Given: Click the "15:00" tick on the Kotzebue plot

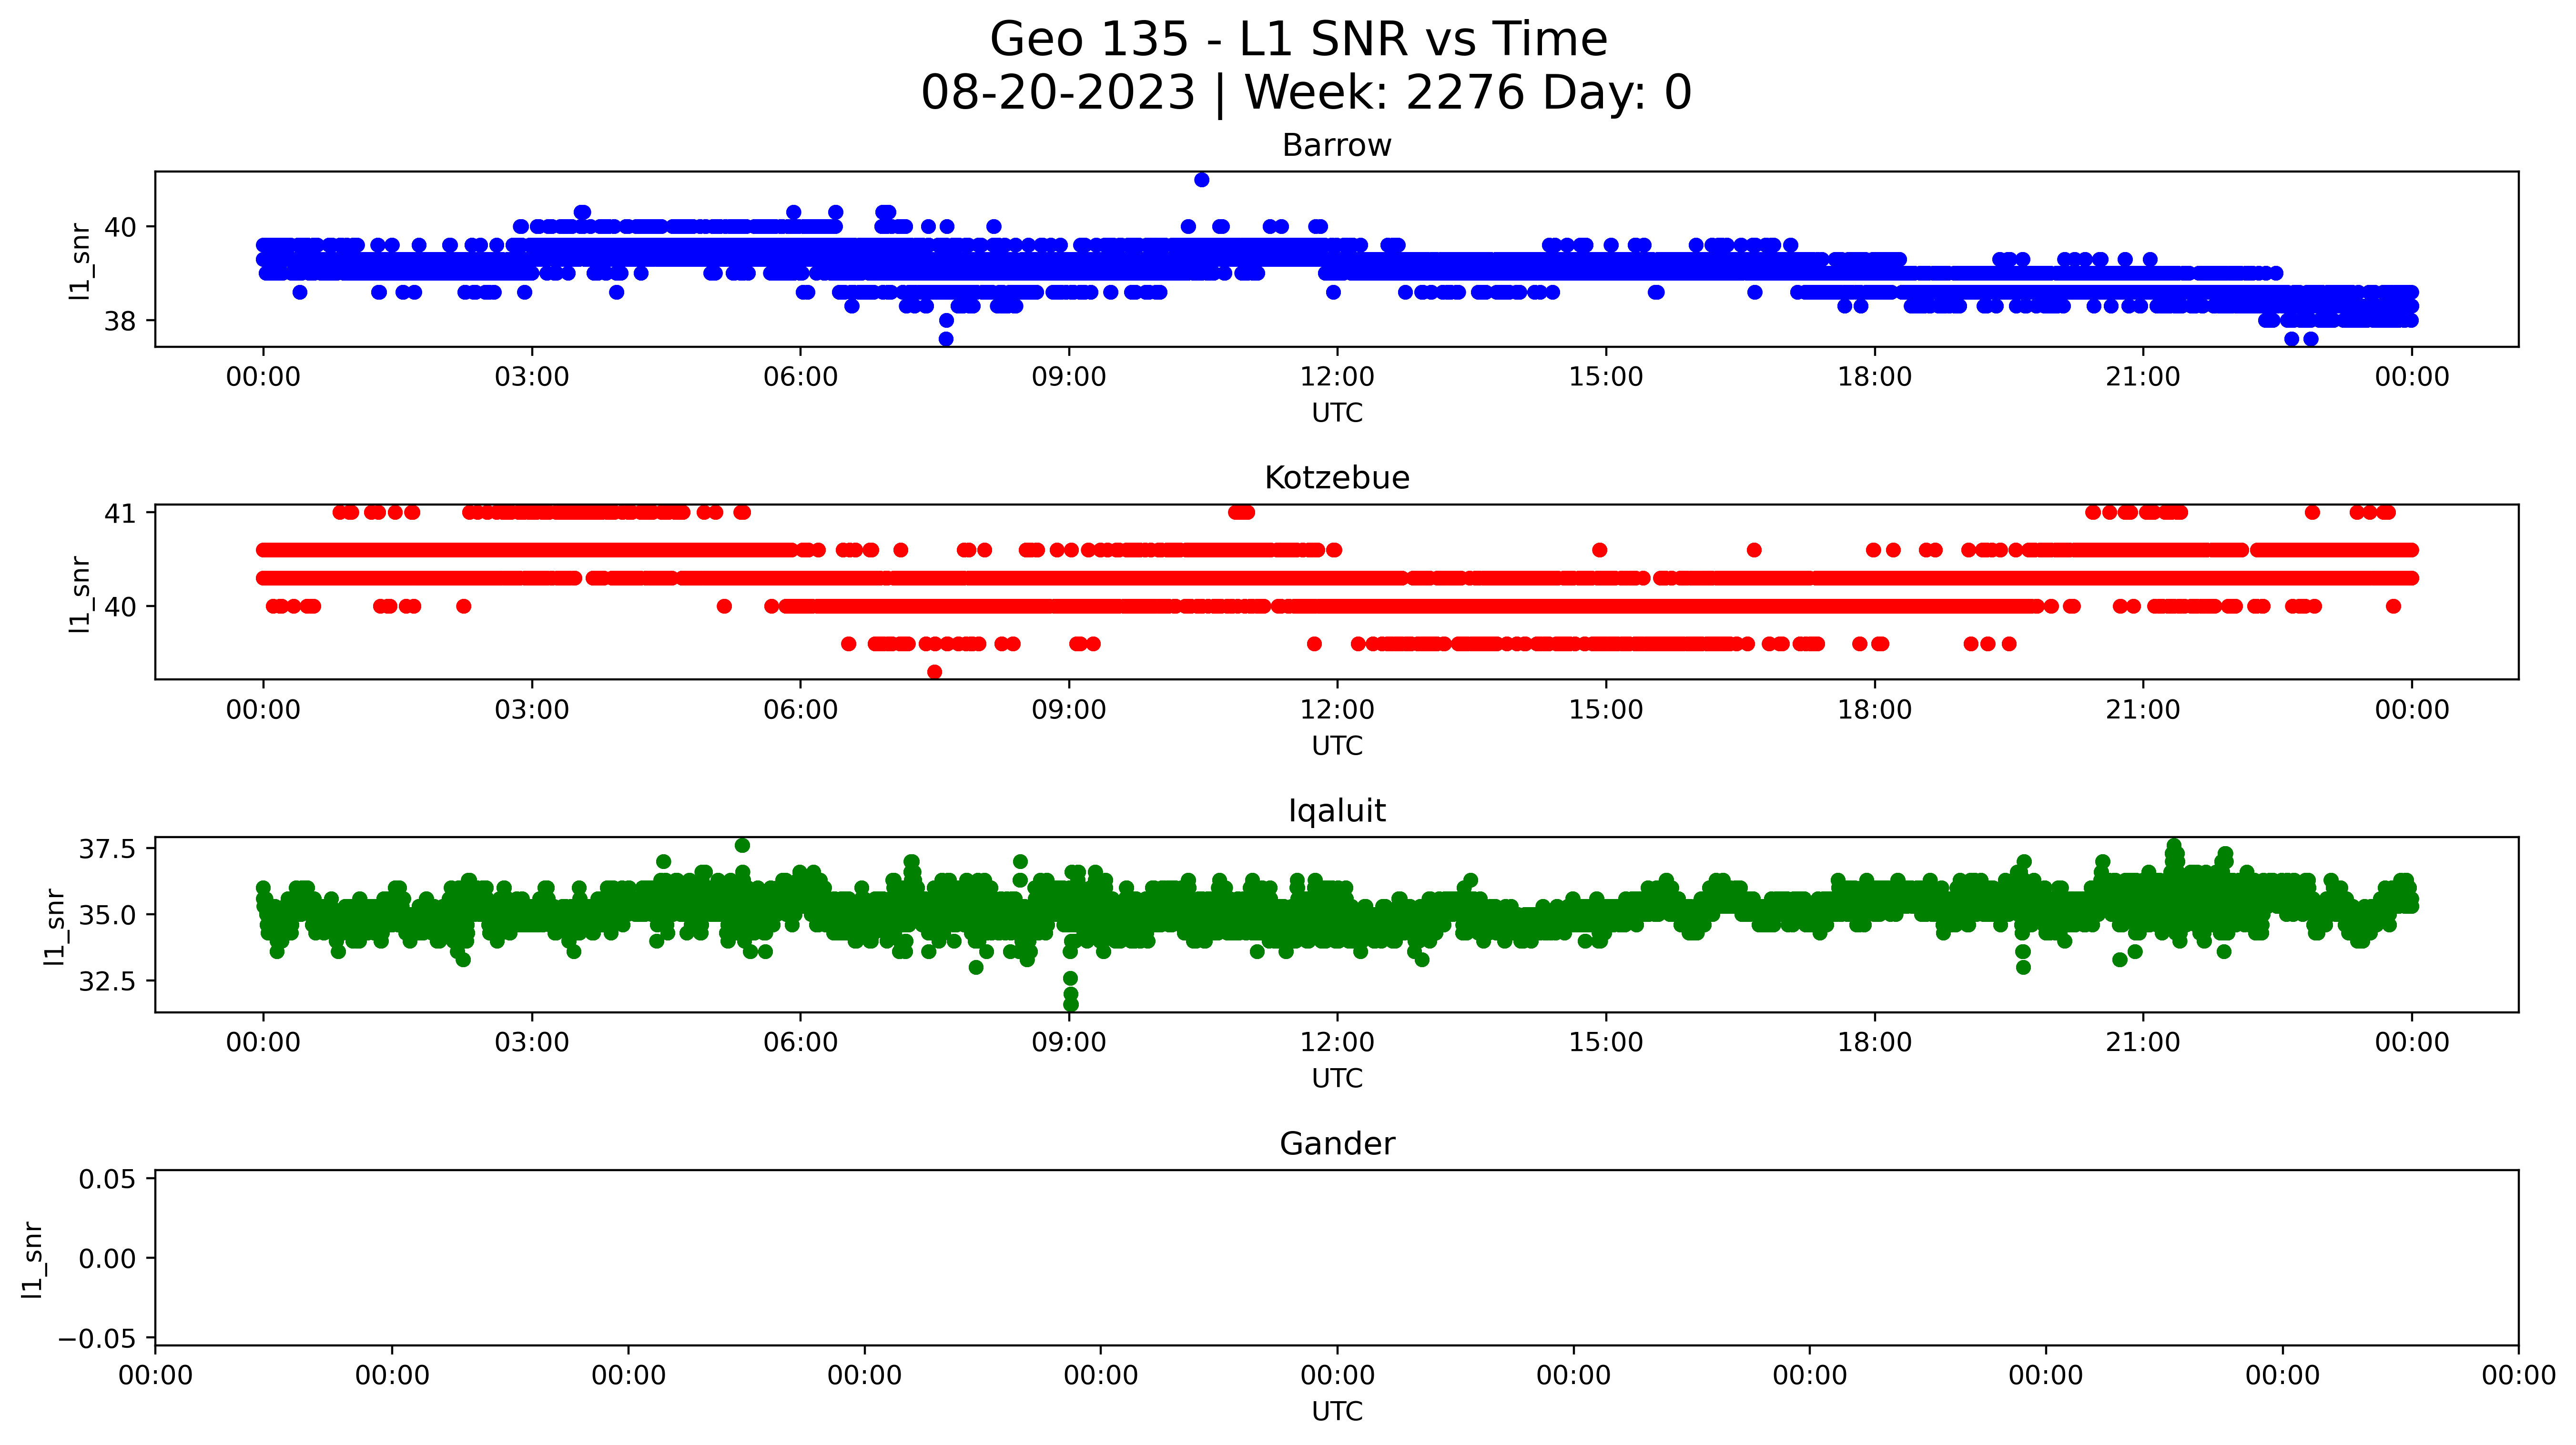Looking at the screenshot, I should (x=1606, y=711).
